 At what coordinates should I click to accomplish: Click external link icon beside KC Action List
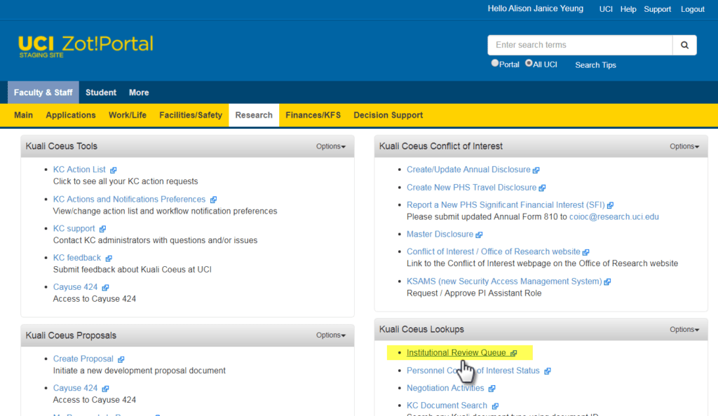click(114, 170)
